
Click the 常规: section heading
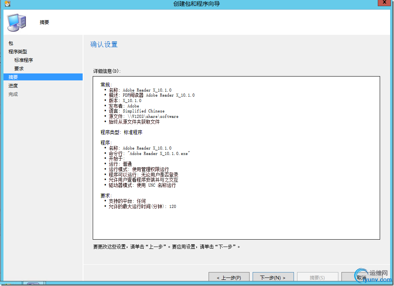pyautogui.click(x=106, y=85)
